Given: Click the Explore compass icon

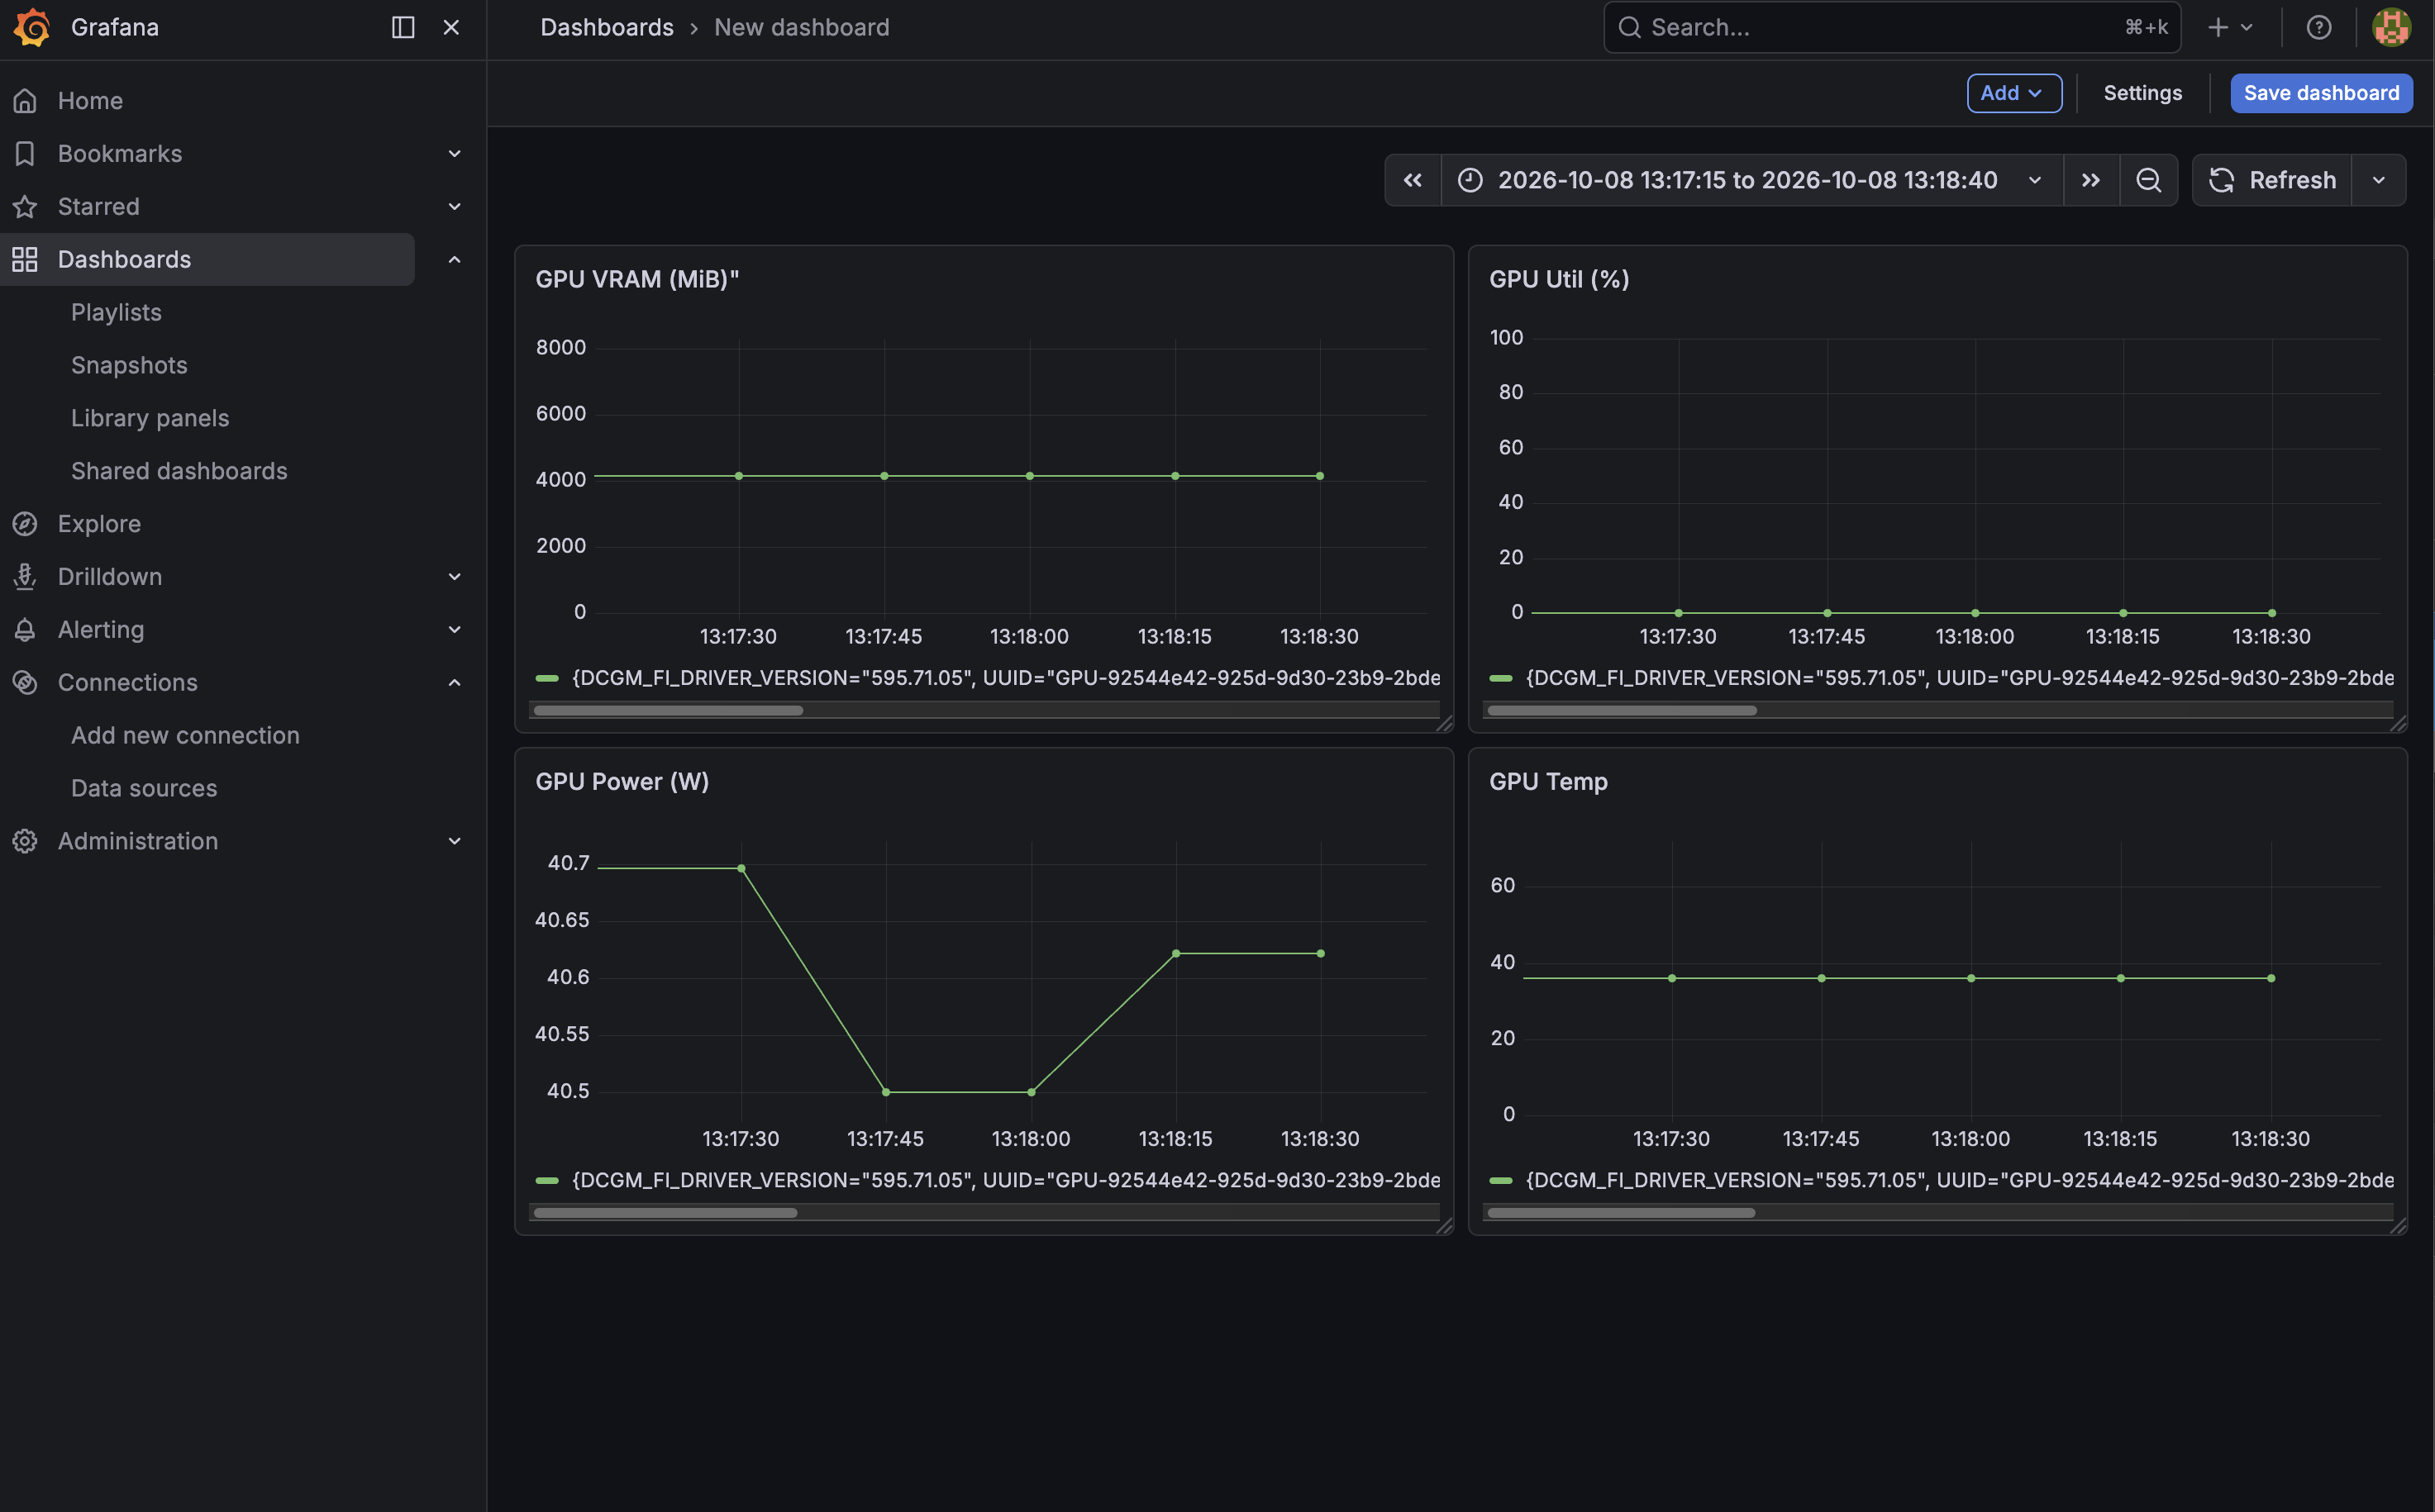Looking at the screenshot, I should [x=25, y=524].
